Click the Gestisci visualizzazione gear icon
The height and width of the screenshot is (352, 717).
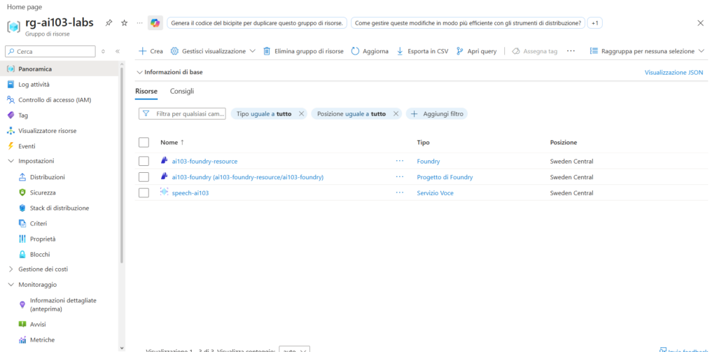174,51
